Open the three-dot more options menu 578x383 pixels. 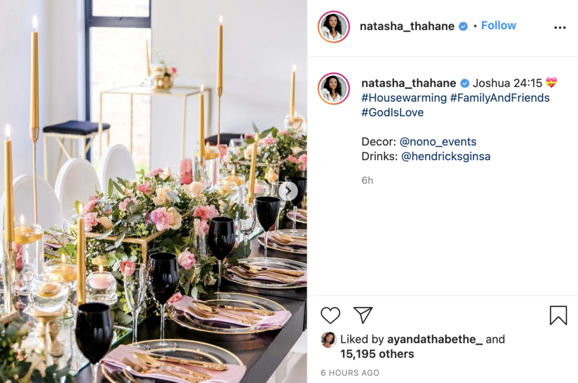559,28
